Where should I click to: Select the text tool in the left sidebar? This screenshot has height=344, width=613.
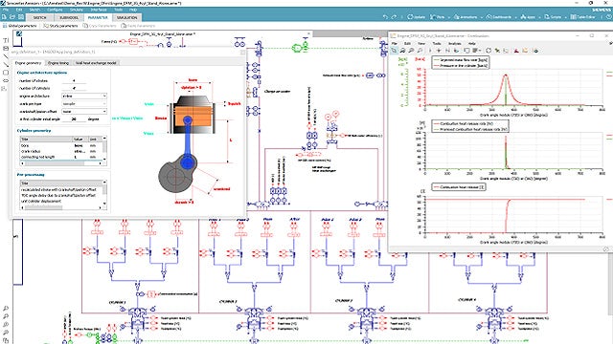[x=6, y=40]
